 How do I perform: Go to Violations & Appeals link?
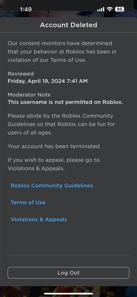tap(39, 219)
